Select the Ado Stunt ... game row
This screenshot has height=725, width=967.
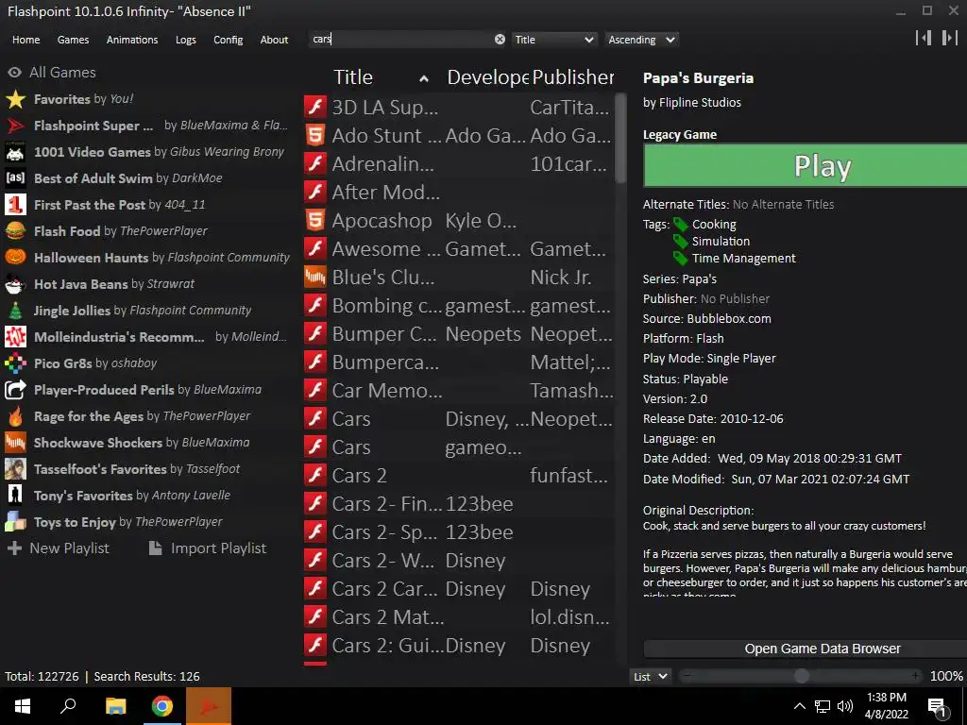[459, 135]
